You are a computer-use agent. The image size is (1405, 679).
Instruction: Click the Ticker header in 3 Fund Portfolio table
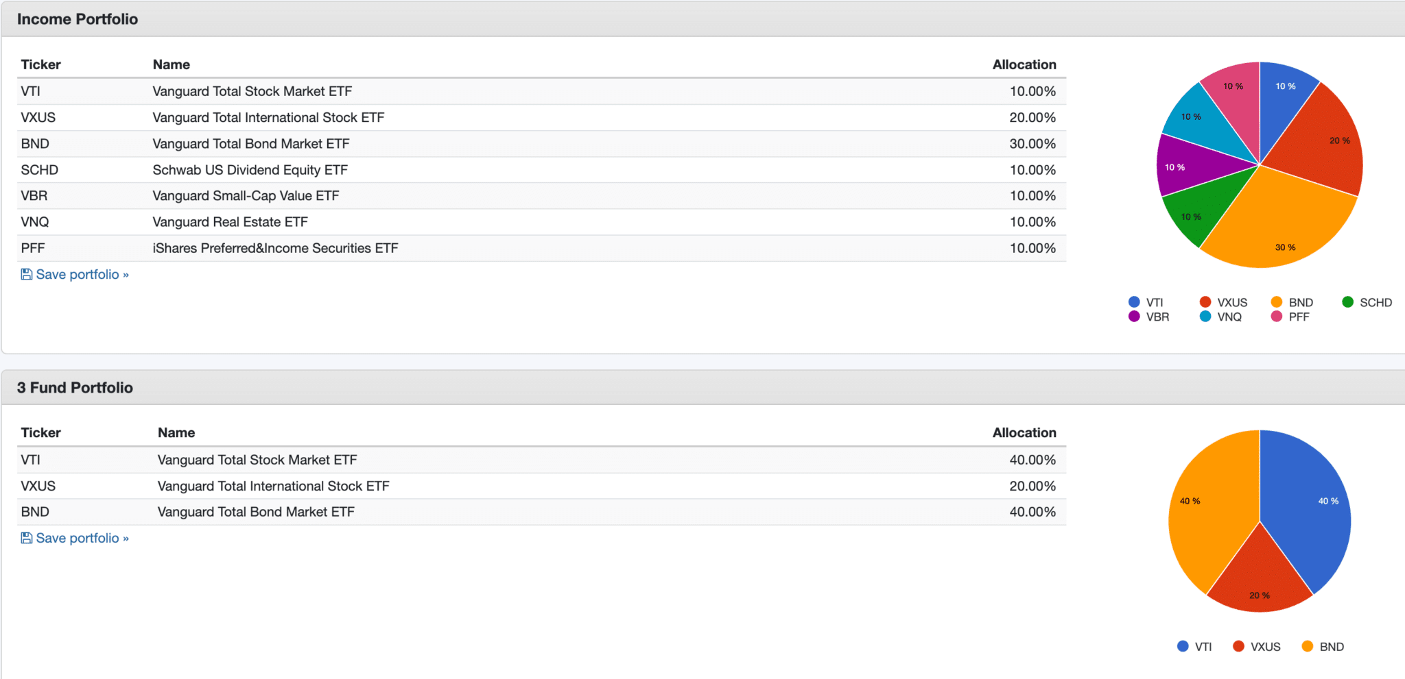[41, 432]
